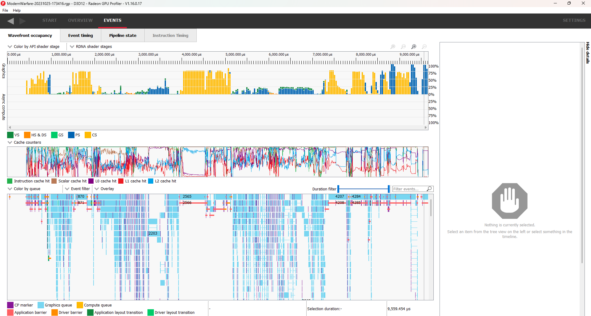Click the 9,559.454 µs duration readout
Viewport: 591px width, 316px height.
(399, 309)
